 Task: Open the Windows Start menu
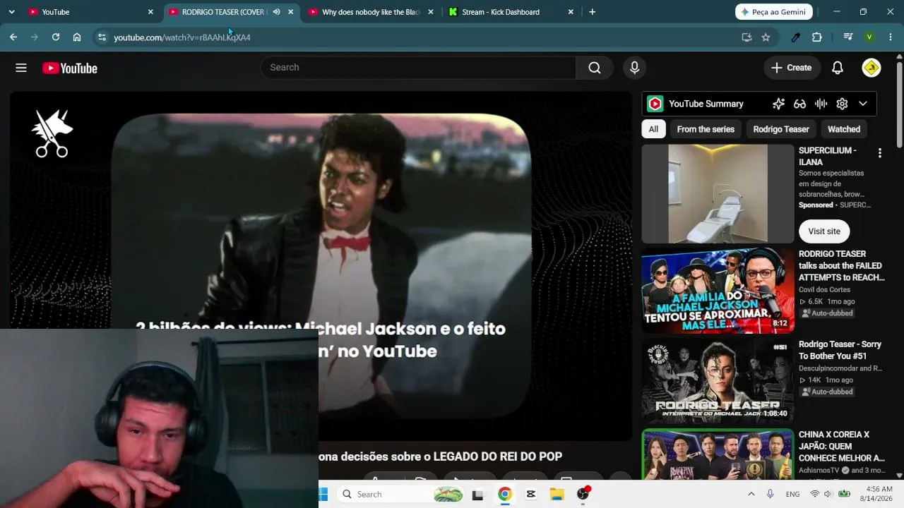coord(323,494)
